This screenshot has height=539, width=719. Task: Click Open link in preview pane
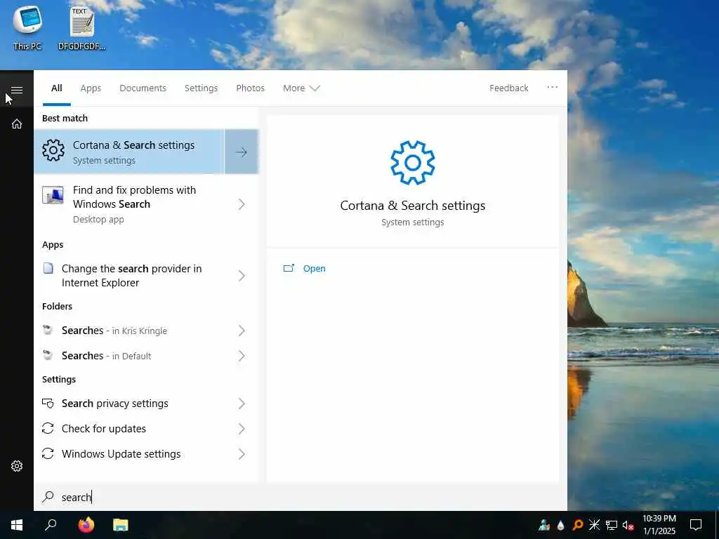314,269
